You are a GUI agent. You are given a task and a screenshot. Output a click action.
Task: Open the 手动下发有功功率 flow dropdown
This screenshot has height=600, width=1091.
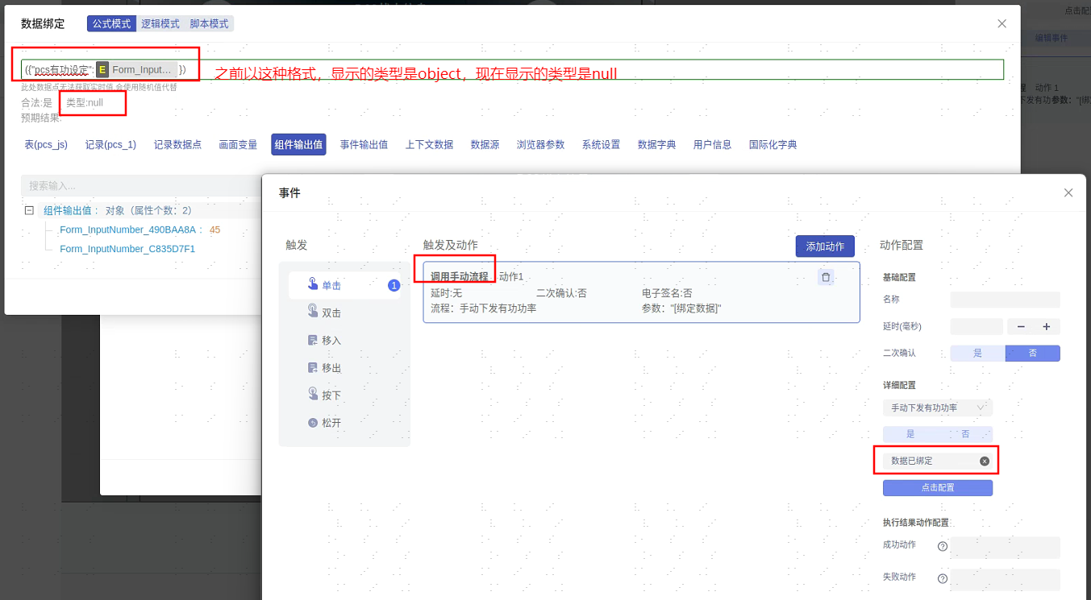coord(938,408)
